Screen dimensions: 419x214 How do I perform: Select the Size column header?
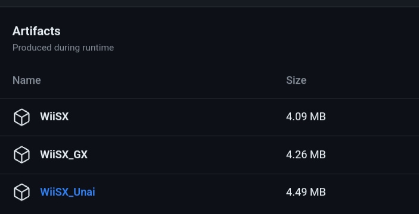tap(296, 80)
